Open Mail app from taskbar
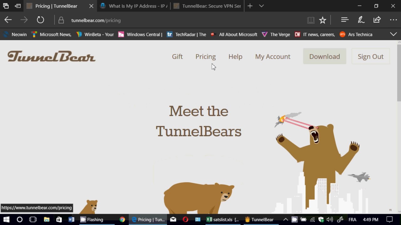The image size is (401, 225). pos(173,219)
